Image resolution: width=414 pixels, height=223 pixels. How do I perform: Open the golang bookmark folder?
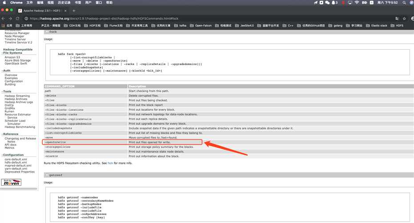(x=335, y=26)
